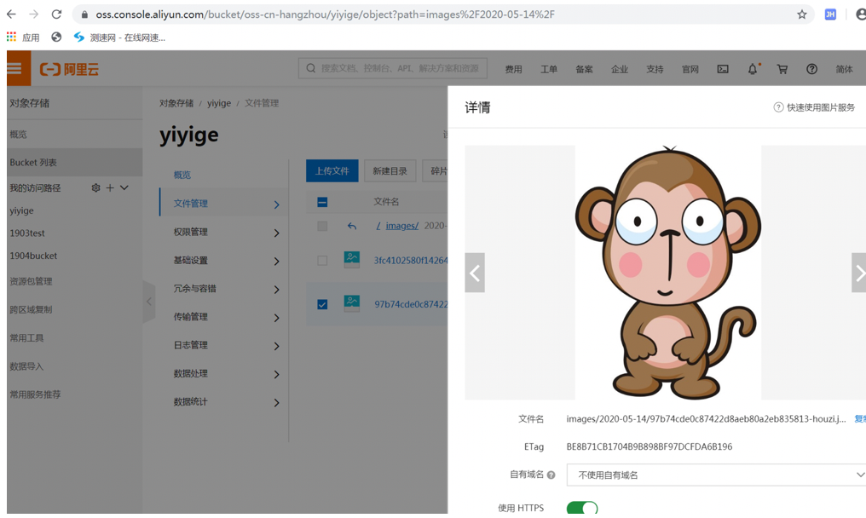
Task: Open the Cloud Shell terminal icon
Action: click(x=723, y=69)
